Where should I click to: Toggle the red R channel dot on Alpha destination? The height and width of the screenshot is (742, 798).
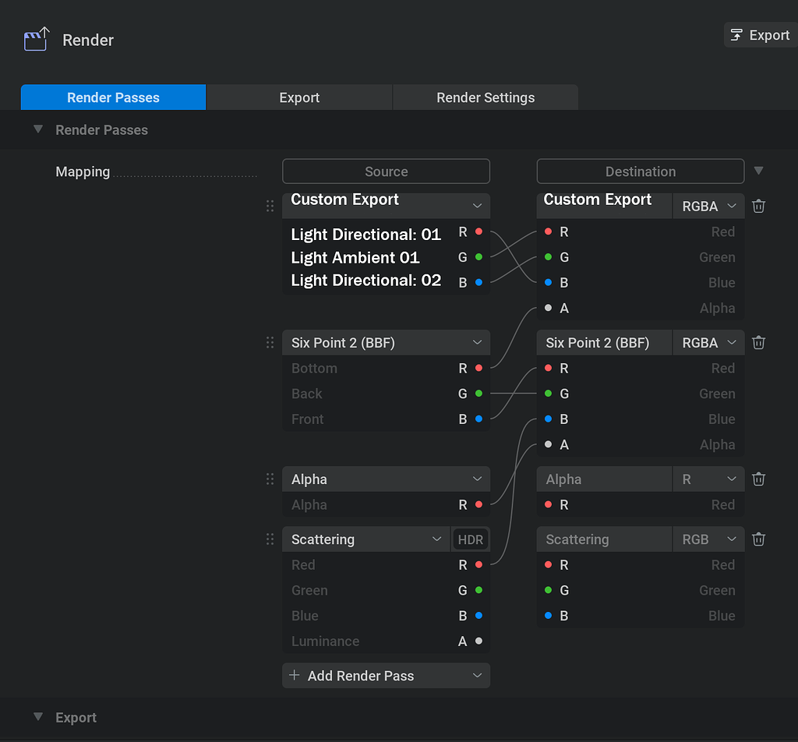pyautogui.click(x=548, y=504)
